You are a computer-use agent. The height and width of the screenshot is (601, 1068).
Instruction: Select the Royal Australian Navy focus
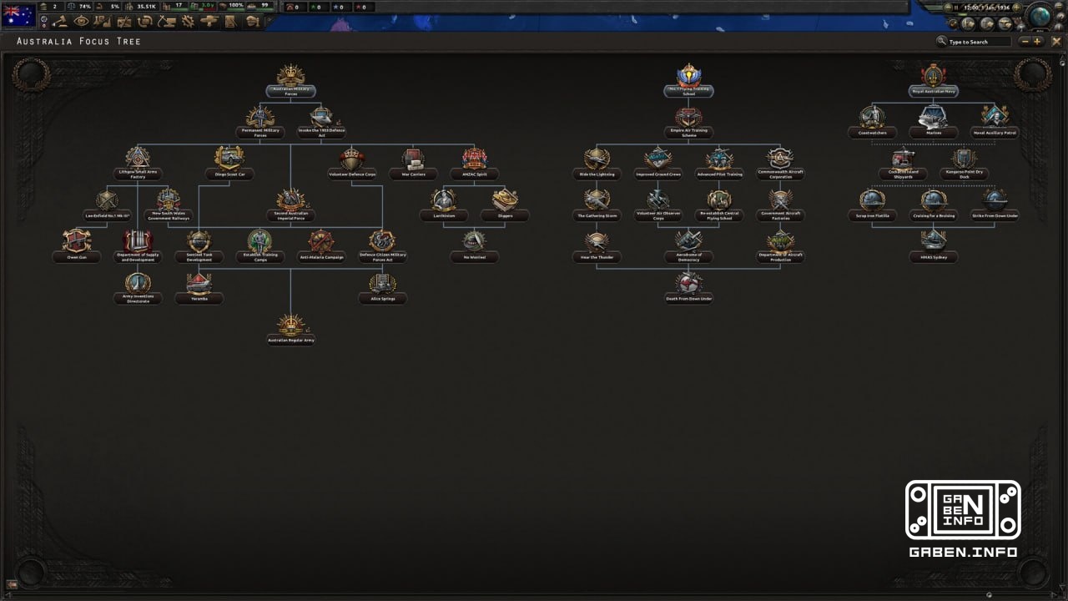pos(933,81)
